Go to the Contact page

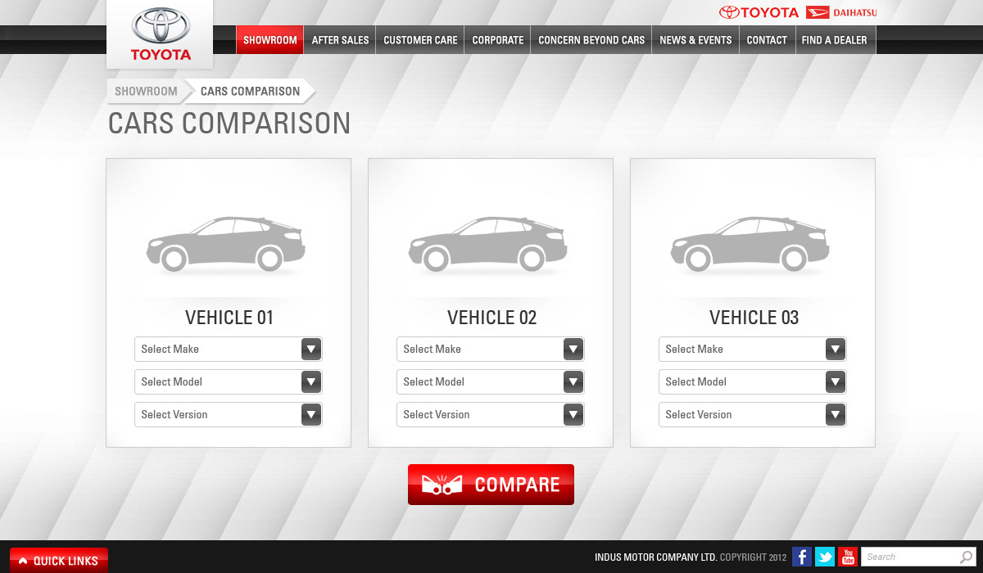coord(767,40)
